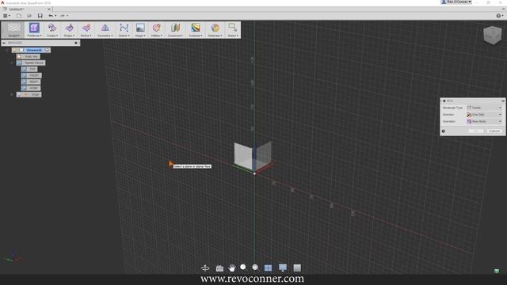Viewport: 507px width, 285px height.
Task: Collapse the toolbar using top-right chevron
Action: [x=503, y=9]
